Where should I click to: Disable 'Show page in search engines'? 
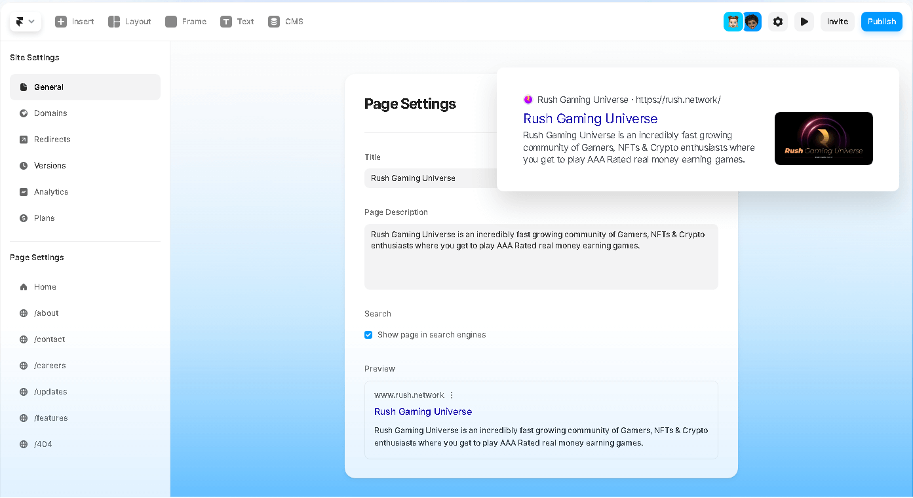(368, 334)
